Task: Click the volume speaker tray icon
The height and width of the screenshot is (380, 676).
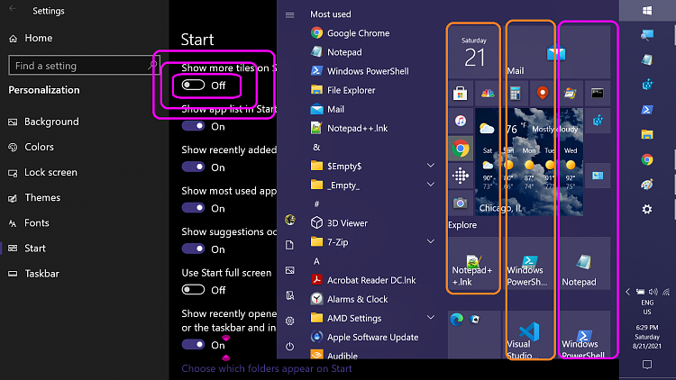Action: coord(653,292)
